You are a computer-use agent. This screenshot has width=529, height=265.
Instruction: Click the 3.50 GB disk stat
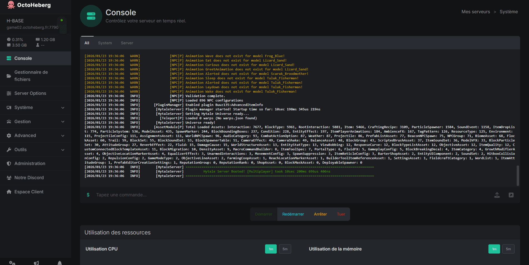17,45
